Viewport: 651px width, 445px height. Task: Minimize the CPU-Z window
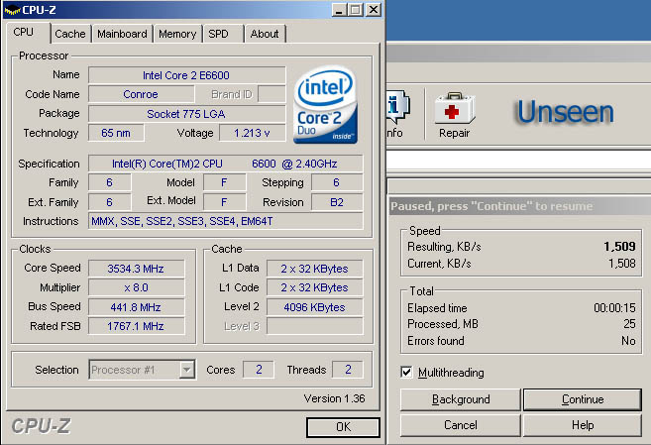[339, 10]
